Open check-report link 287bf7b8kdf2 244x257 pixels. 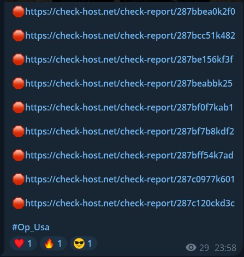pyautogui.click(x=129, y=131)
